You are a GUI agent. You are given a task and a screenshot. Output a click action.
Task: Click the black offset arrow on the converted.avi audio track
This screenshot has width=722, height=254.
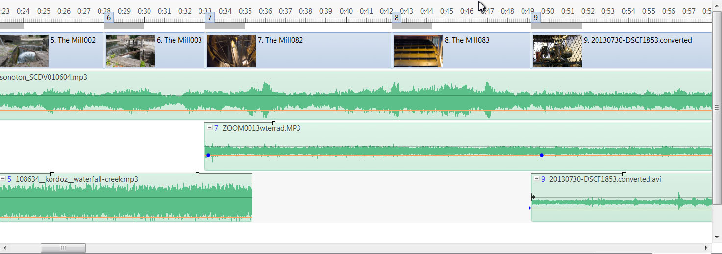pos(534,197)
